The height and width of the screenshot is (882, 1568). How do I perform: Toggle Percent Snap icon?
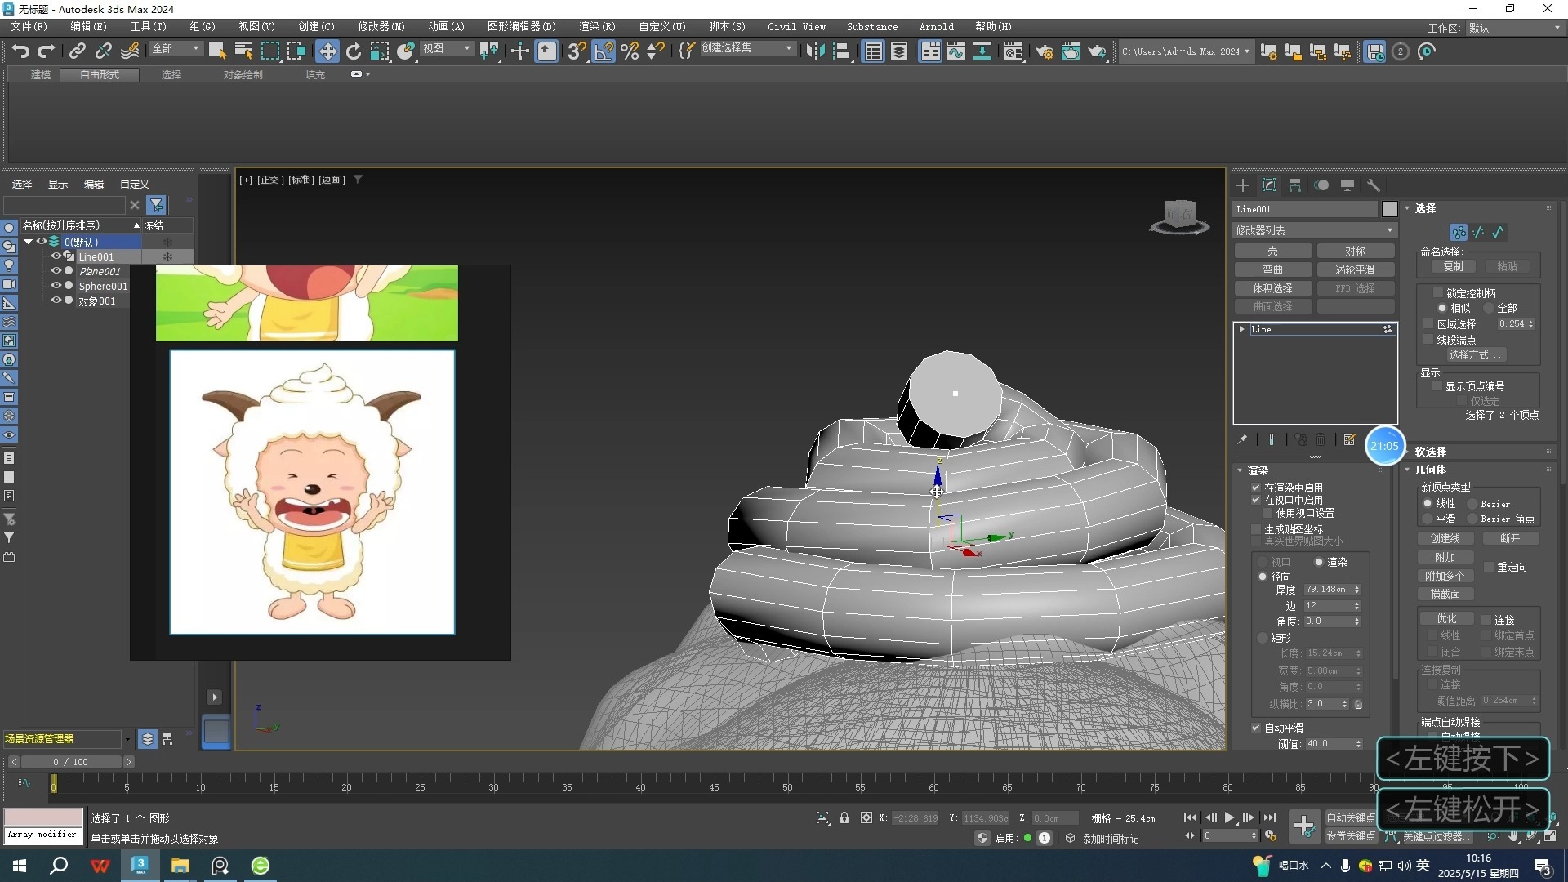630,51
